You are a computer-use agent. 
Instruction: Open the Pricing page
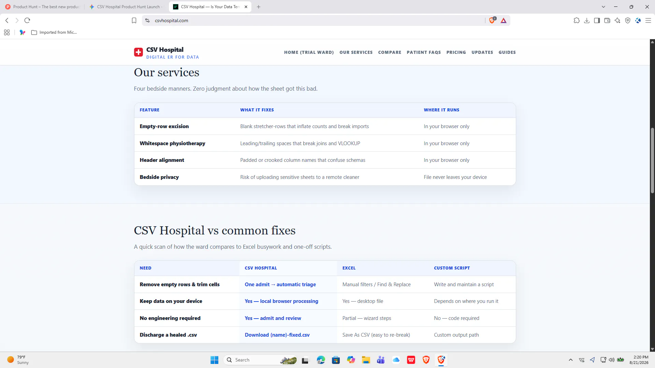[x=456, y=52]
